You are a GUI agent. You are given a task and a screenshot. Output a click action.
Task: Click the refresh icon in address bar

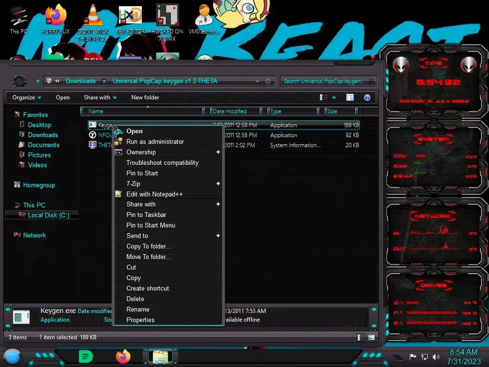268,81
